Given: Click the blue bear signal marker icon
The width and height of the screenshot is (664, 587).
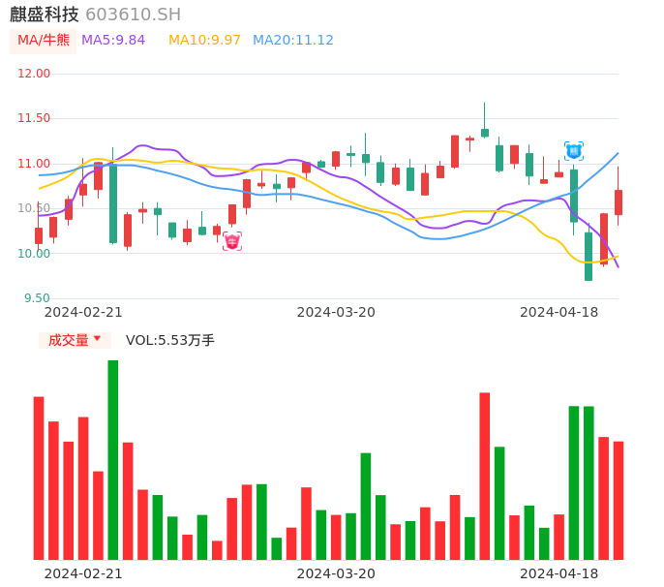Looking at the screenshot, I should 574,151.
